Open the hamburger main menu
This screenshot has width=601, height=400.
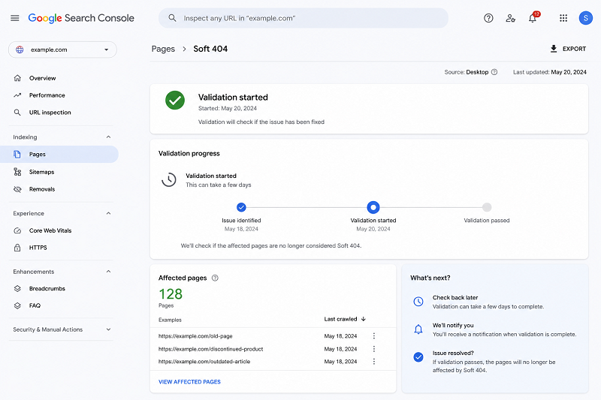coord(15,18)
